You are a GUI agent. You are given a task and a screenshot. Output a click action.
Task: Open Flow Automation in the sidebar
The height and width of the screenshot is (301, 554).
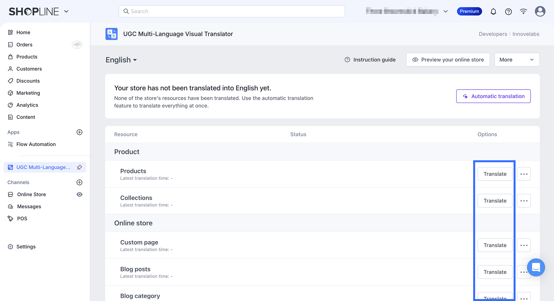pyautogui.click(x=36, y=144)
